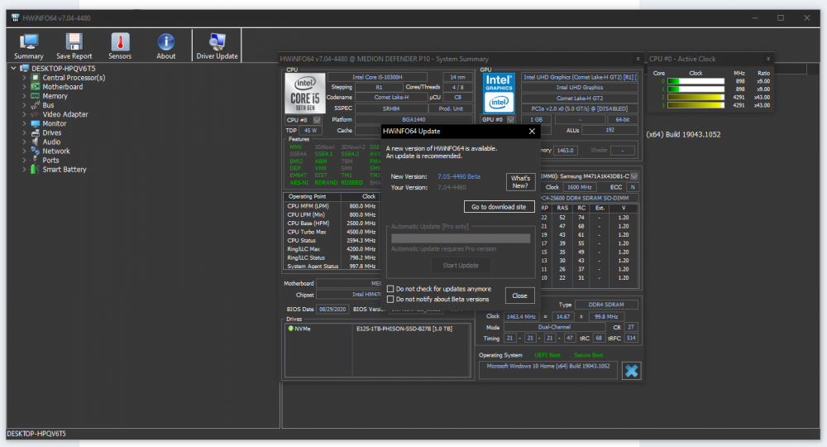Select Smart Battery in the tree
Image resolution: width=827 pixels, height=447 pixels.
coord(64,170)
